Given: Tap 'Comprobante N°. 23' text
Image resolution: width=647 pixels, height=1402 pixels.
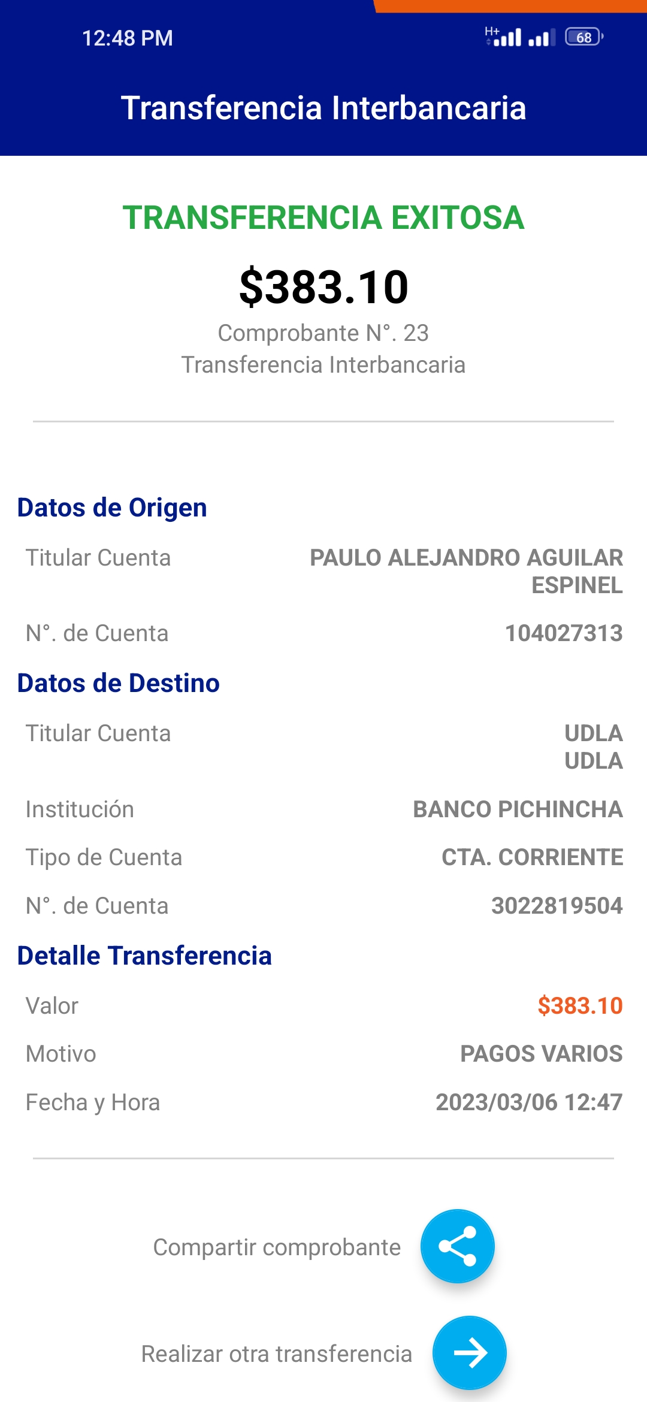Looking at the screenshot, I should (323, 333).
